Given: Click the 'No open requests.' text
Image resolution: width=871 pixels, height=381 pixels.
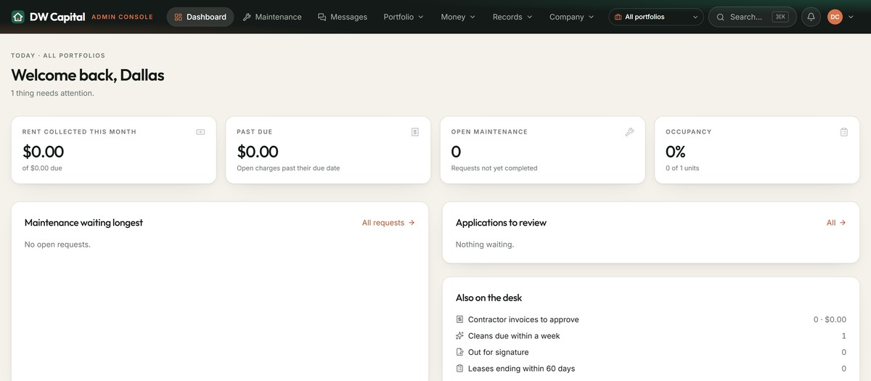Looking at the screenshot, I should (57, 245).
